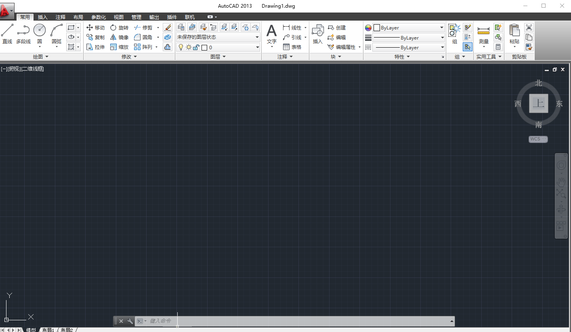Open the ByLayer color dropdown

pos(442,27)
